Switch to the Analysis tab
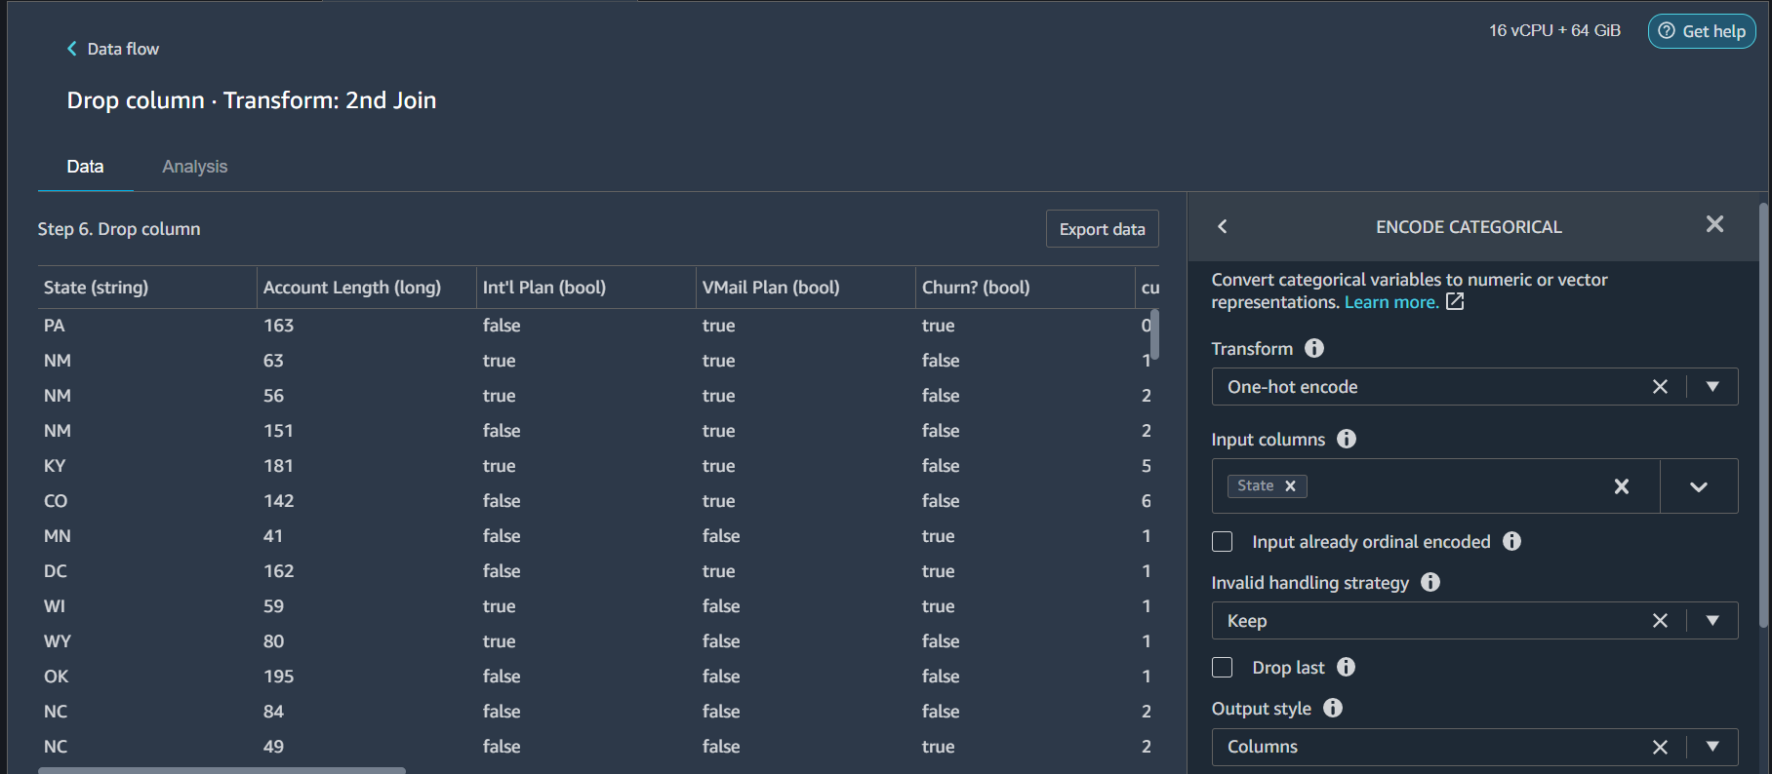The width and height of the screenshot is (1772, 774). pos(195,167)
